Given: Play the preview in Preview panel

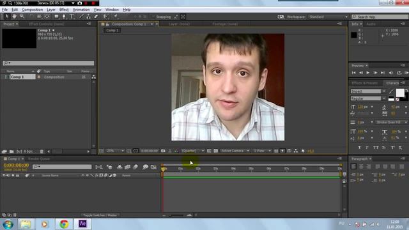Looking at the screenshot, I should click(x=368, y=73).
